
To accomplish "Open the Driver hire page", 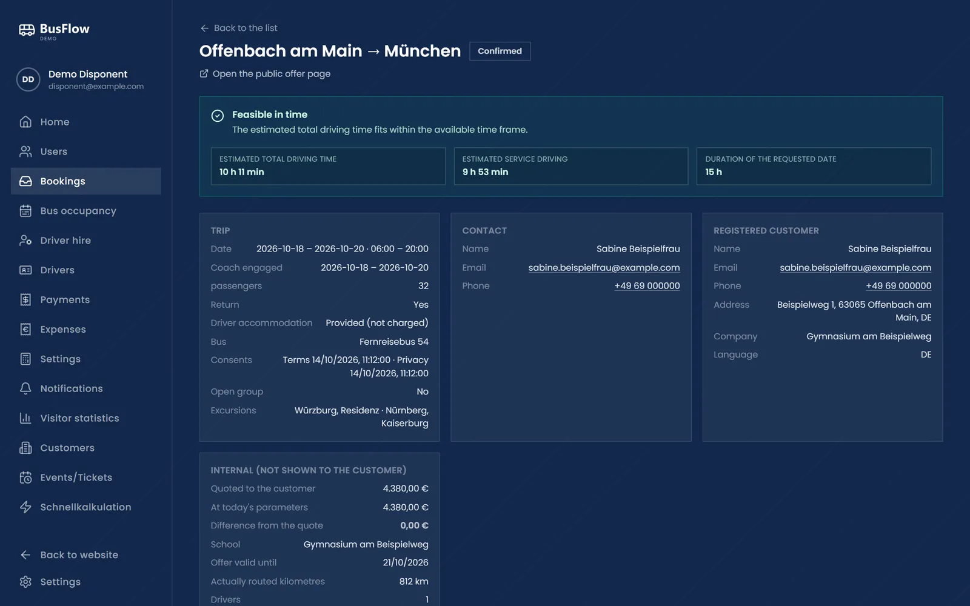I will coord(85,241).
